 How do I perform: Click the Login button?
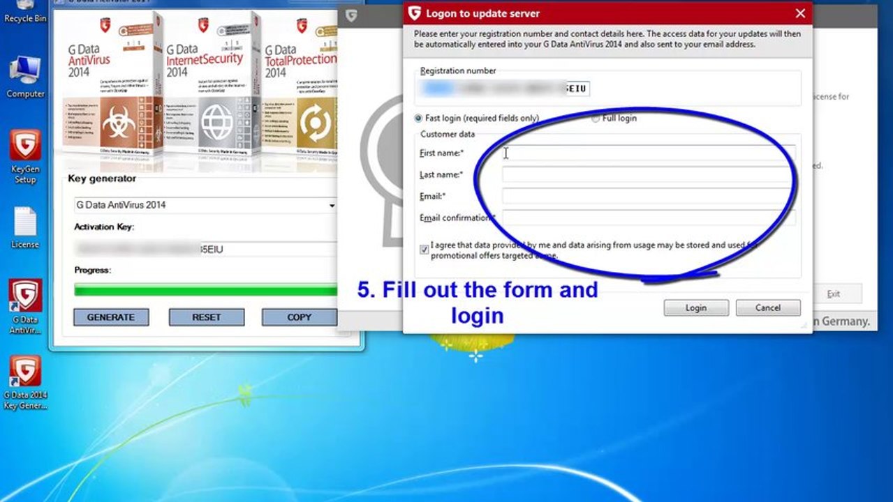(x=696, y=307)
